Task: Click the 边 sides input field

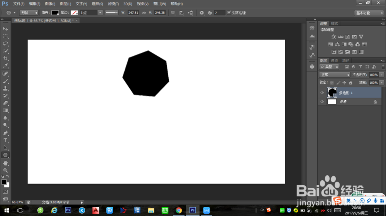Action: point(219,13)
